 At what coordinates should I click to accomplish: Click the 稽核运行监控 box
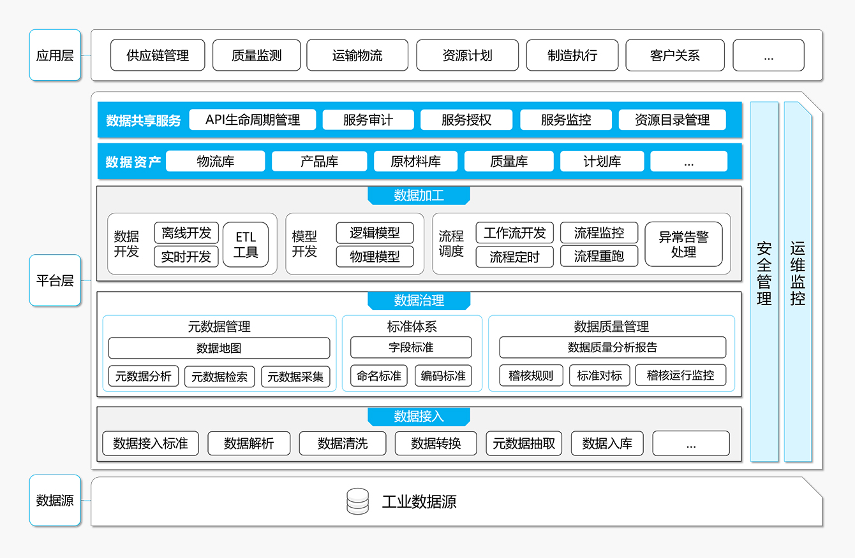(681, 375)
